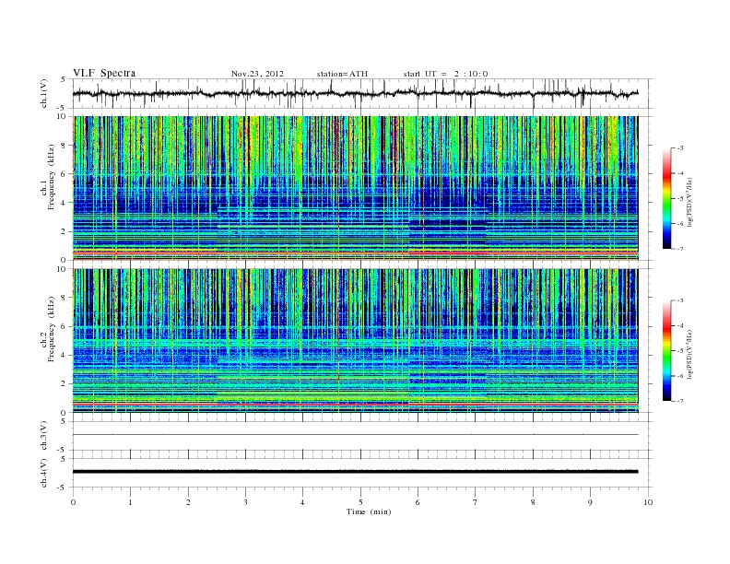Click the ch.2 spectrogram color bar
The image size is (730, 564).
(x=666, y=350)
